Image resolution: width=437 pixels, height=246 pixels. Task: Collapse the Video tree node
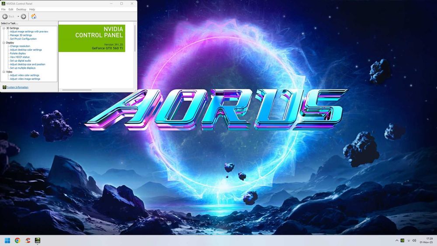coord(4,72)
